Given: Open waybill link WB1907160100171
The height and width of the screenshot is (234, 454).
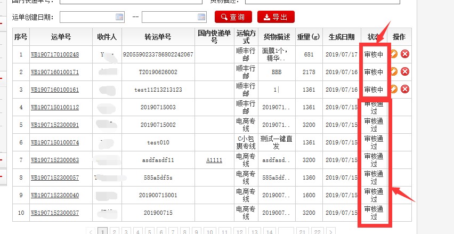Looking at the screenshot, I should tap(55, 72).
